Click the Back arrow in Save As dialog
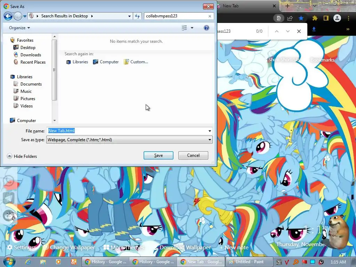This screenshot has height=267, width=356. [x=8, y=16]
